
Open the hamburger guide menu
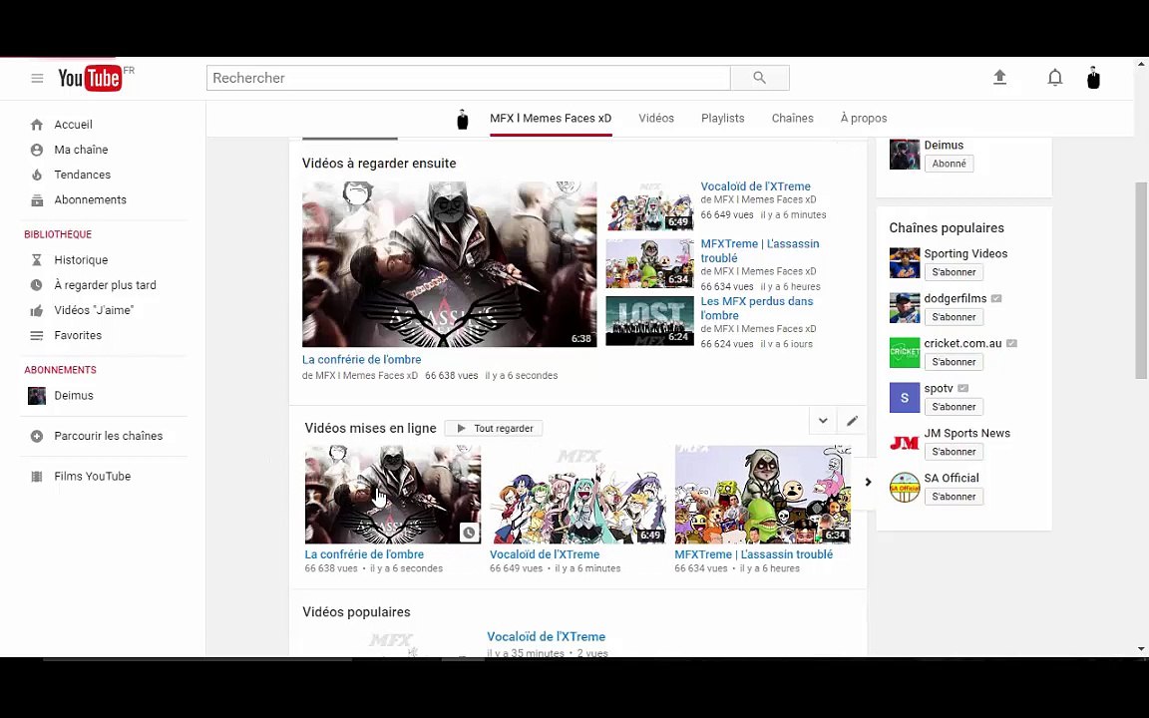click(37, 78)
